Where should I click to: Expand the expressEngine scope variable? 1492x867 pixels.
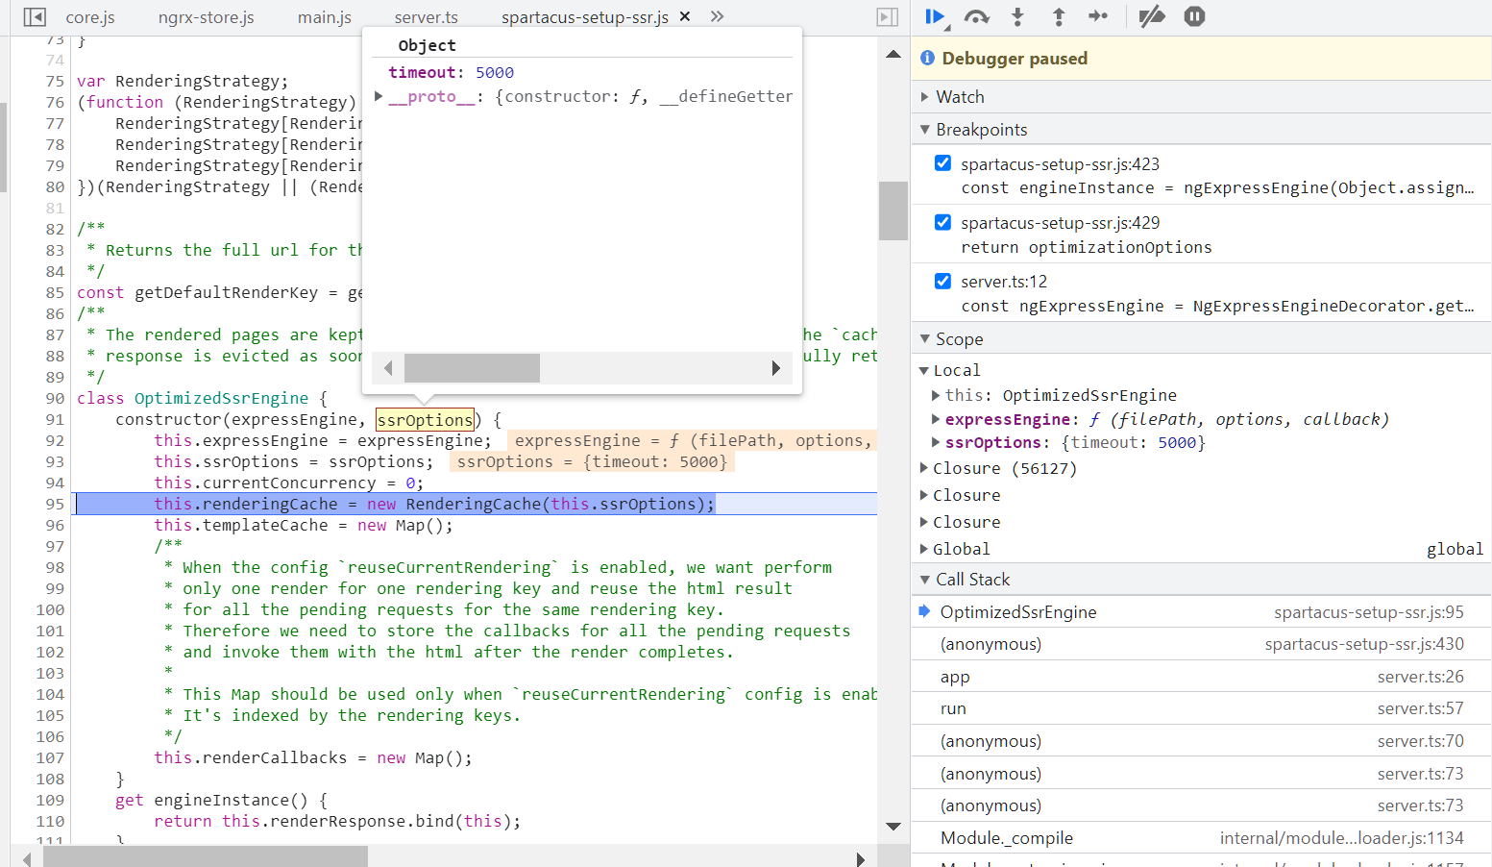click(936, 419)
